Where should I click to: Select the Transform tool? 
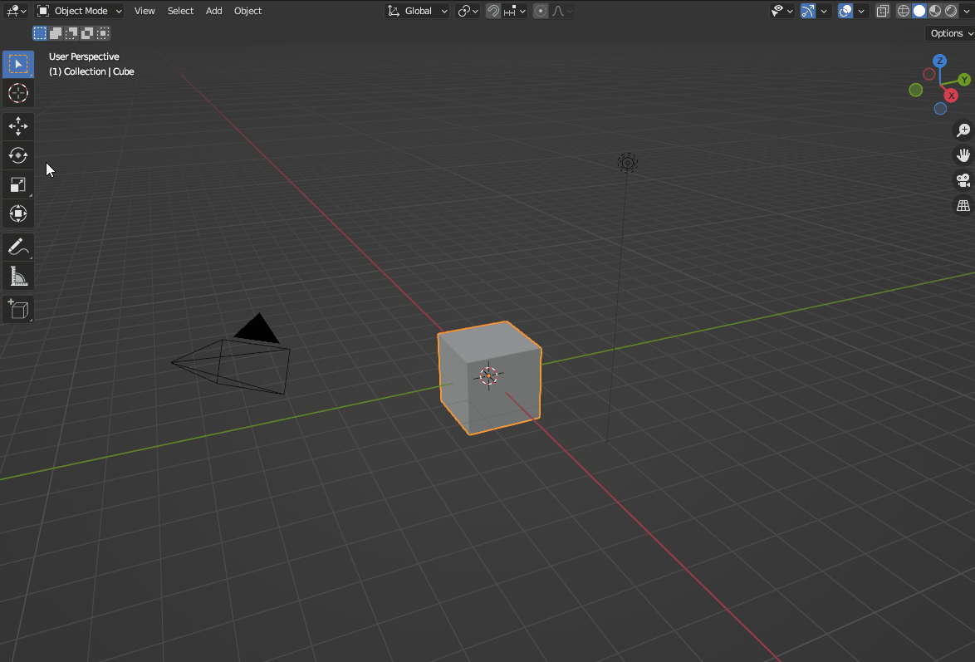(18, 213)
